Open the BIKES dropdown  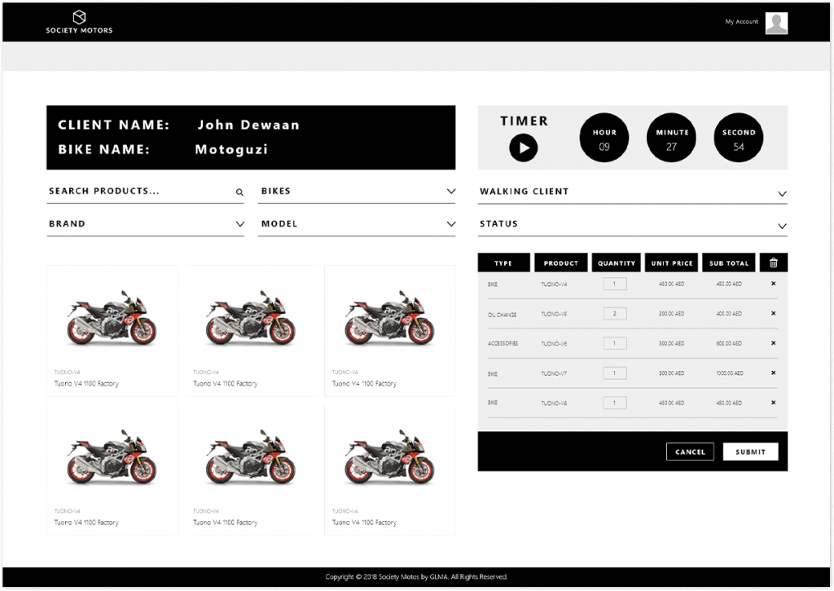357,192
